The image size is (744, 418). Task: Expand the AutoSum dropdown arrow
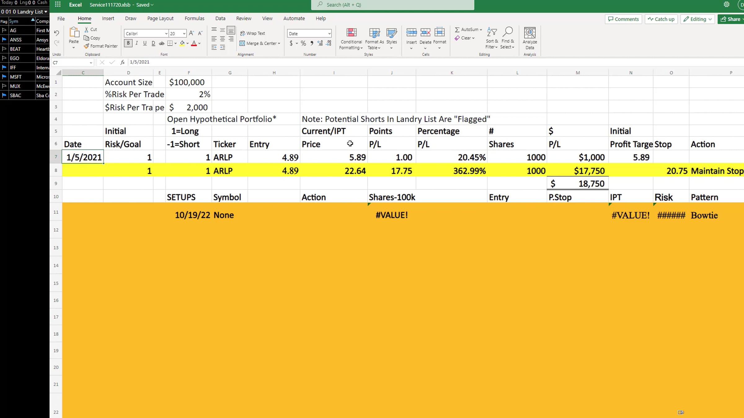[x=481, y=30]
